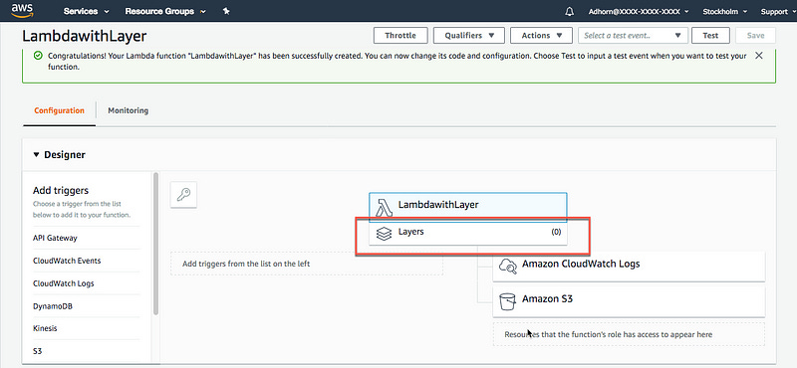Click the Add triggers placeholder box
797x368 pixels.
(x=307, y=264)
